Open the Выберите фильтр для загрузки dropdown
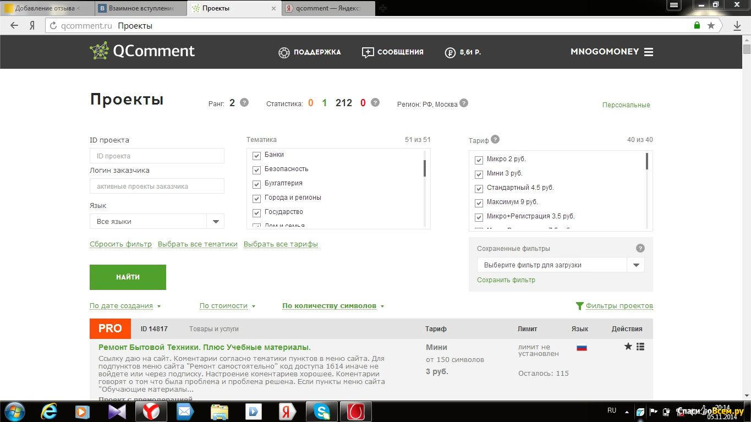This screenshot has width=751, height=422. pyautogui.click(x=561, y=265)
